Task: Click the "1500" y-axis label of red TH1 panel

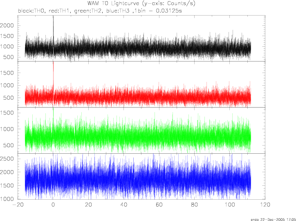Action: tap(7, 73)
